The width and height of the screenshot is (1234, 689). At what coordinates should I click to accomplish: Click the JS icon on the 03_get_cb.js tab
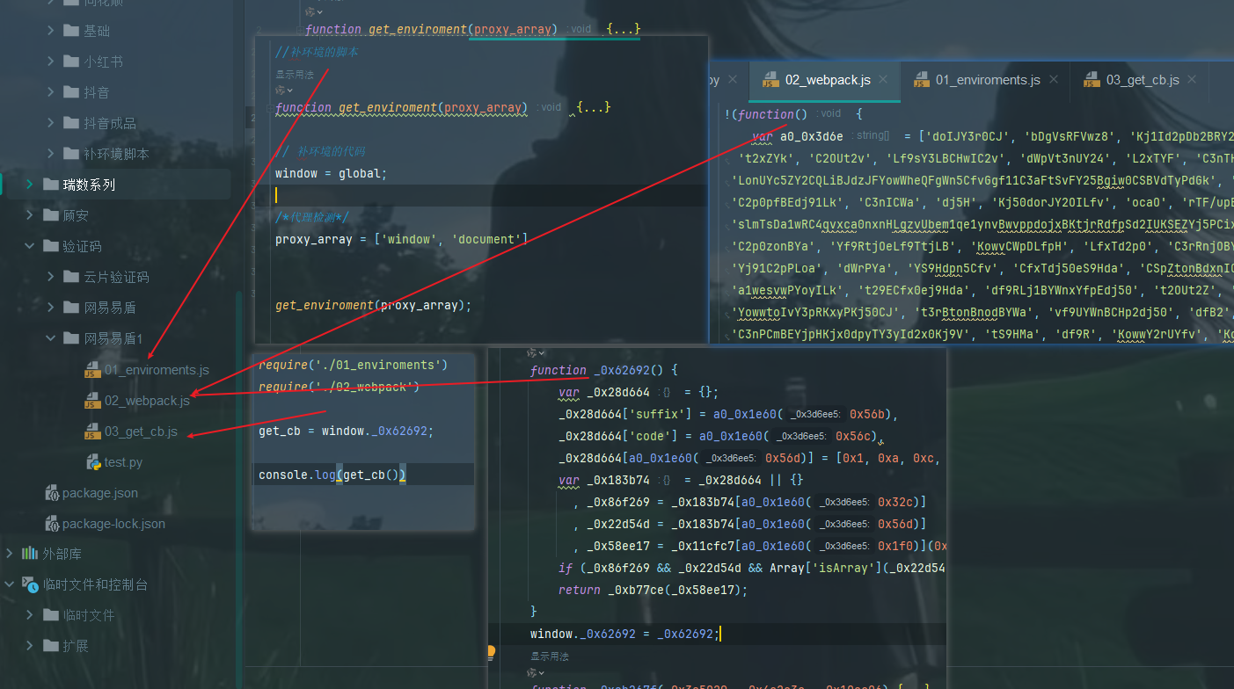point(1092,80)
